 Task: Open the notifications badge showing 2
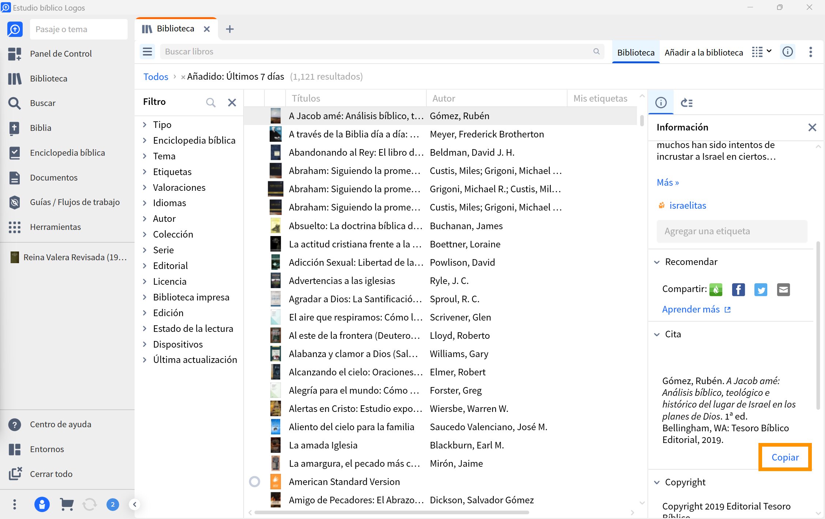pyautogui.click(x=113, y=505)
